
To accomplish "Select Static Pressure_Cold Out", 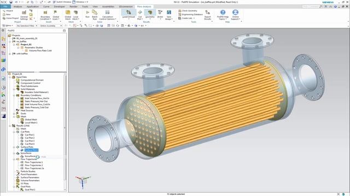I will point(37,107).
